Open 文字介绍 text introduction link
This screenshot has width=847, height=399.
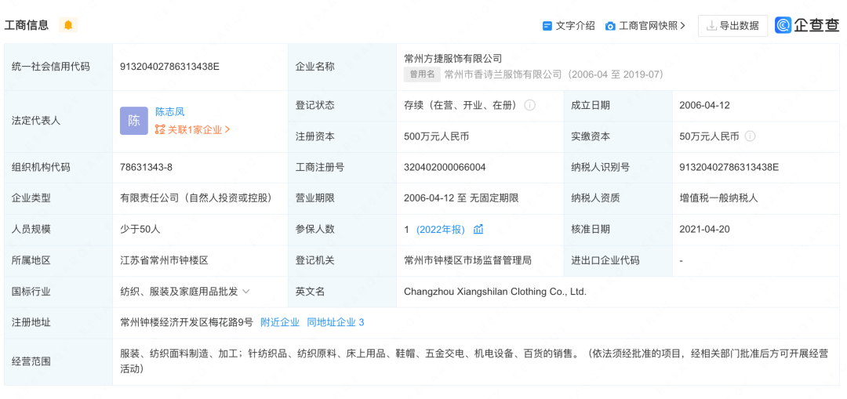[576, 25]
